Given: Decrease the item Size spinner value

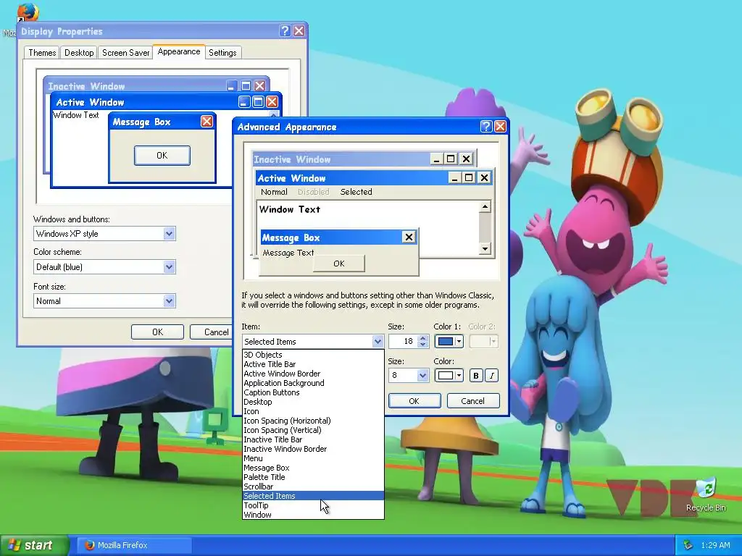Looking at the screenshot, I should 423,345.
